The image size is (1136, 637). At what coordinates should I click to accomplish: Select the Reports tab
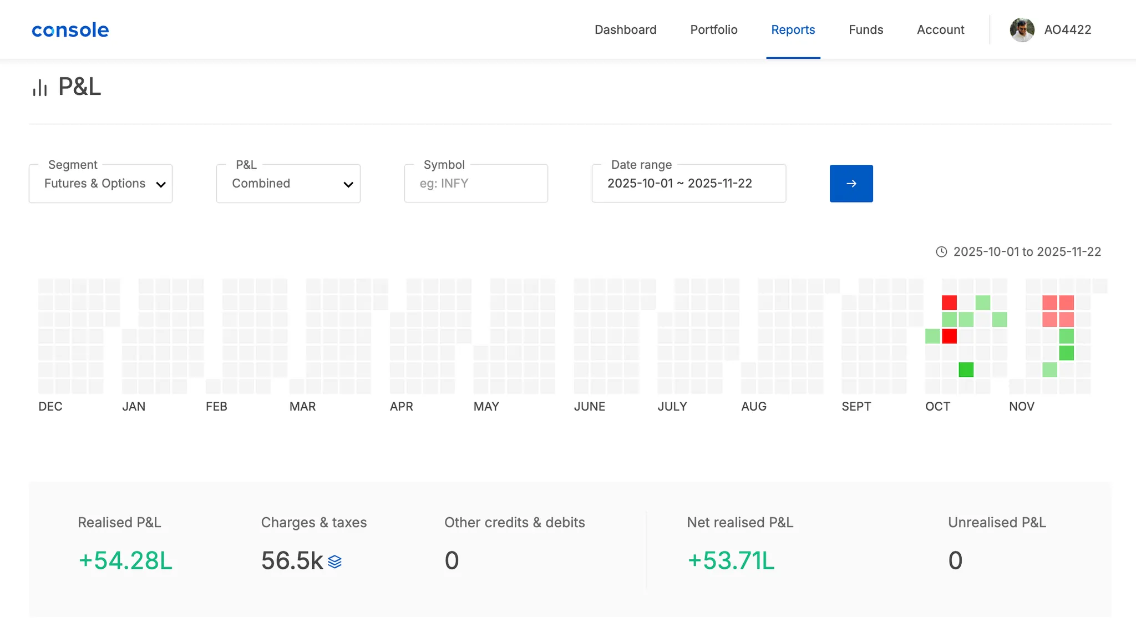[793, 30]
